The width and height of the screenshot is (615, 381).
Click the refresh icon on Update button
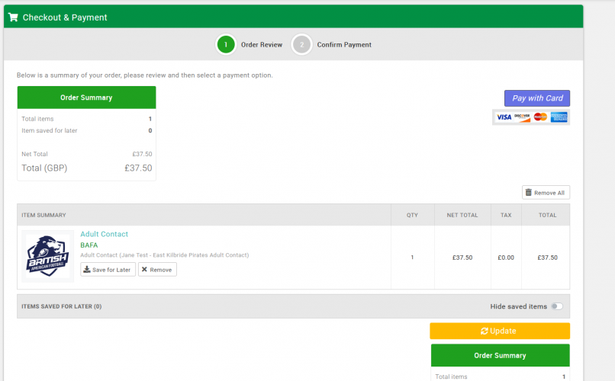[x=484, y=331]
